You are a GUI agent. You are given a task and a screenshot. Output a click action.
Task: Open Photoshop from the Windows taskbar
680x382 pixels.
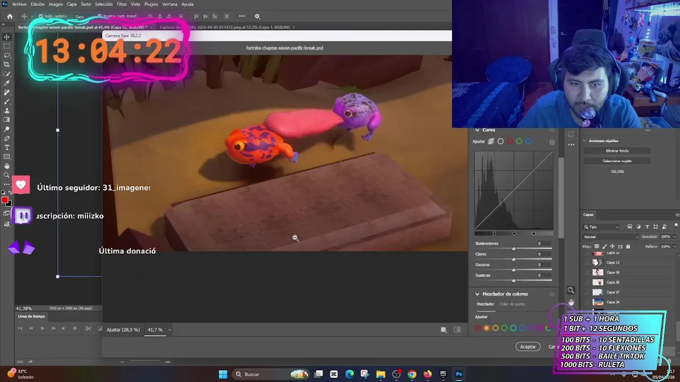459,374
